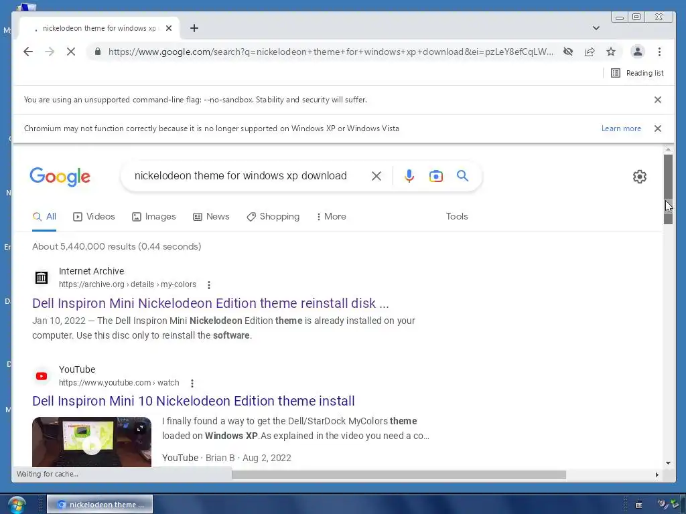Submit search with magnifier icon
Viewport: 686px width, 514px height.
(x=462, y=176)
